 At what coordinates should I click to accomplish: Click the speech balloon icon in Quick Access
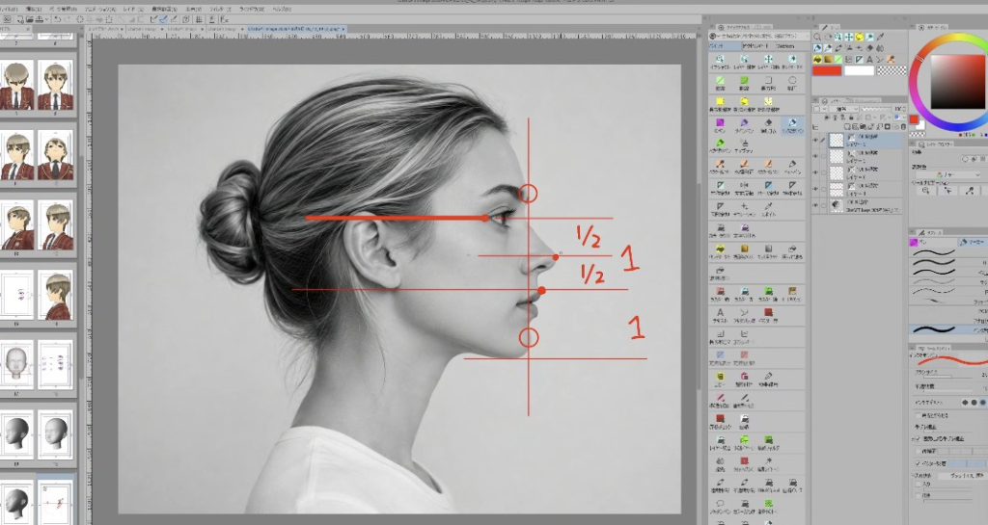(720, 504)
